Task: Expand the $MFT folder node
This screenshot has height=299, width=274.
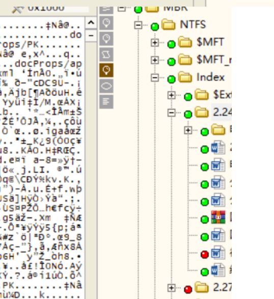Action: (155, 42)
